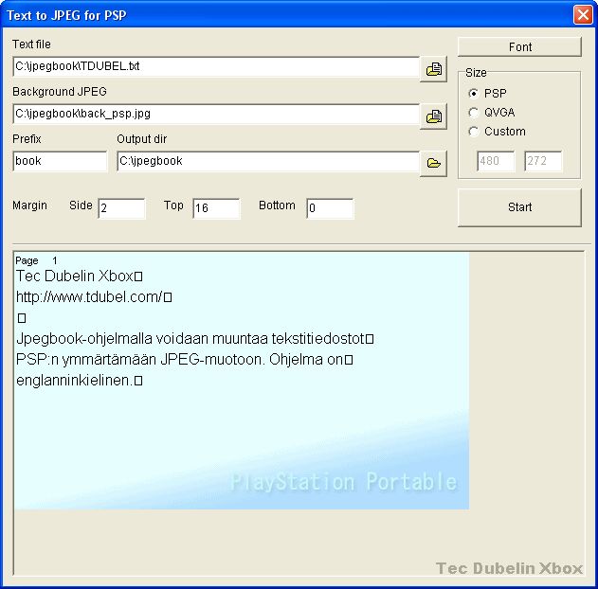The width and height of the screenshot is (598, 589).
Task: Enable the Custom size option
Action: [x=475, y=132]
